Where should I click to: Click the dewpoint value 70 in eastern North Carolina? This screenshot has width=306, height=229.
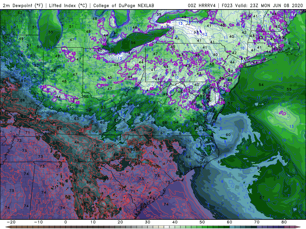click(x=169, y=161)
